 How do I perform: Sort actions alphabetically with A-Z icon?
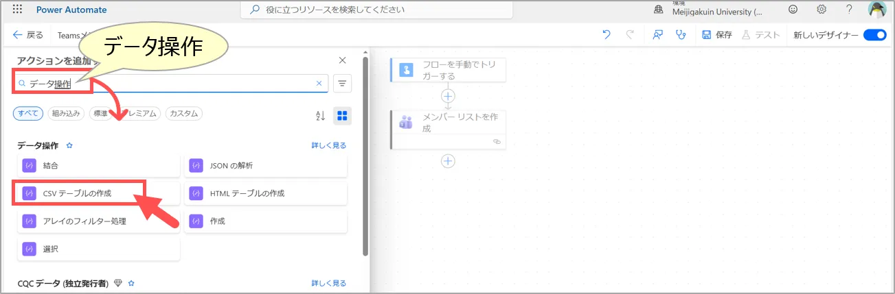click(x=320, y=115)
